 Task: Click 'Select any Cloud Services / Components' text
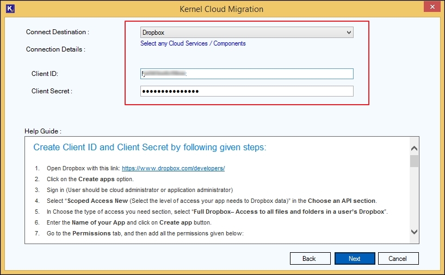pos(193,43)
